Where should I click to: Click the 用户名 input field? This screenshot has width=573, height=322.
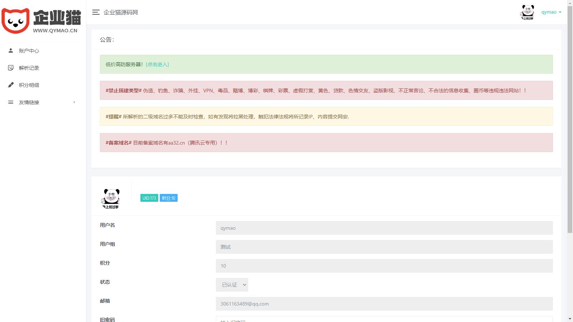[x=384, y=228]
